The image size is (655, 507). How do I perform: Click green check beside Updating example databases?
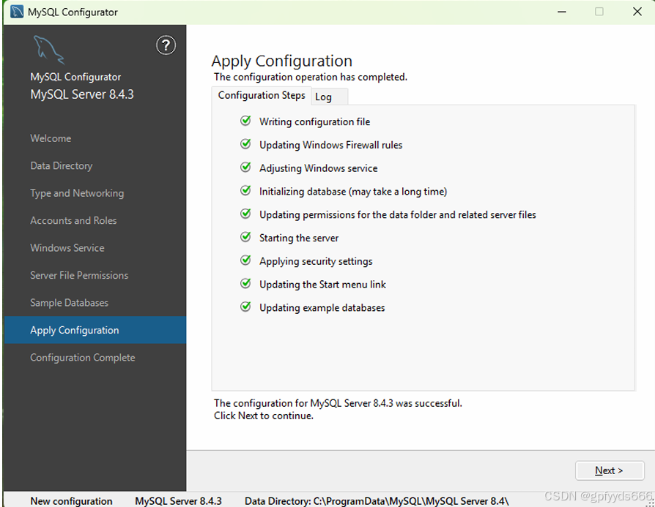(245, 307)
